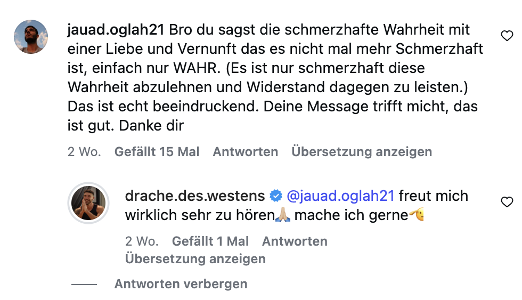
Task: View who liked: Gefällt 15 Mal
Action: [x=157, y=152]
